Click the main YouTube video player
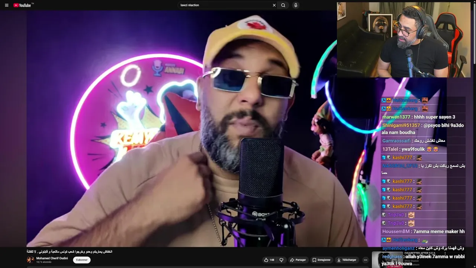This screenshot has width=476, height=268. click(x=181, y=128)
